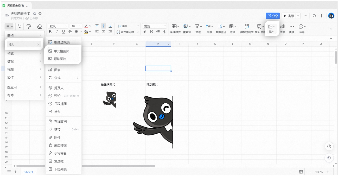Open the 常规 number format dropdown
The width and height of the screenshot is (338, 176).
point(155,26)
